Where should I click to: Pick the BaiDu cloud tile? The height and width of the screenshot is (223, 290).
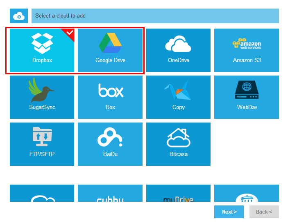point(110,144)
